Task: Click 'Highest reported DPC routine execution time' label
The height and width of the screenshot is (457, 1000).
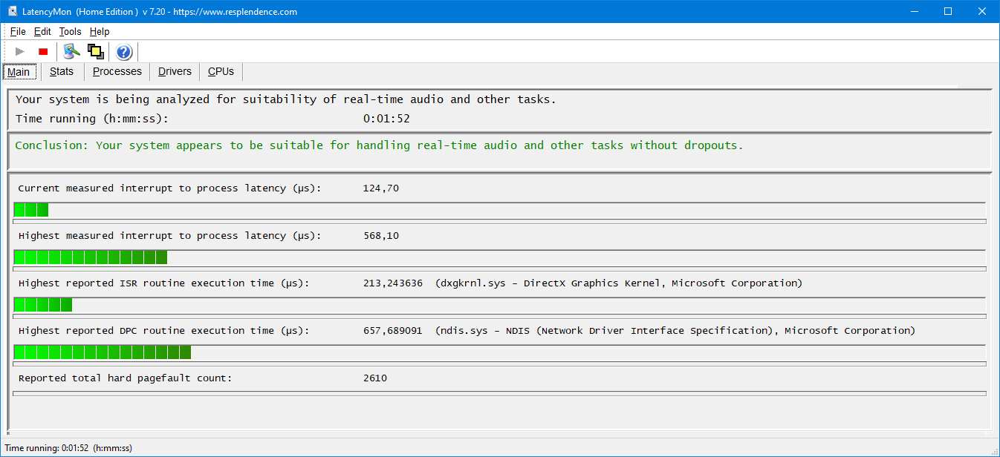Action: pyautogui.click(x=164, y=331)
